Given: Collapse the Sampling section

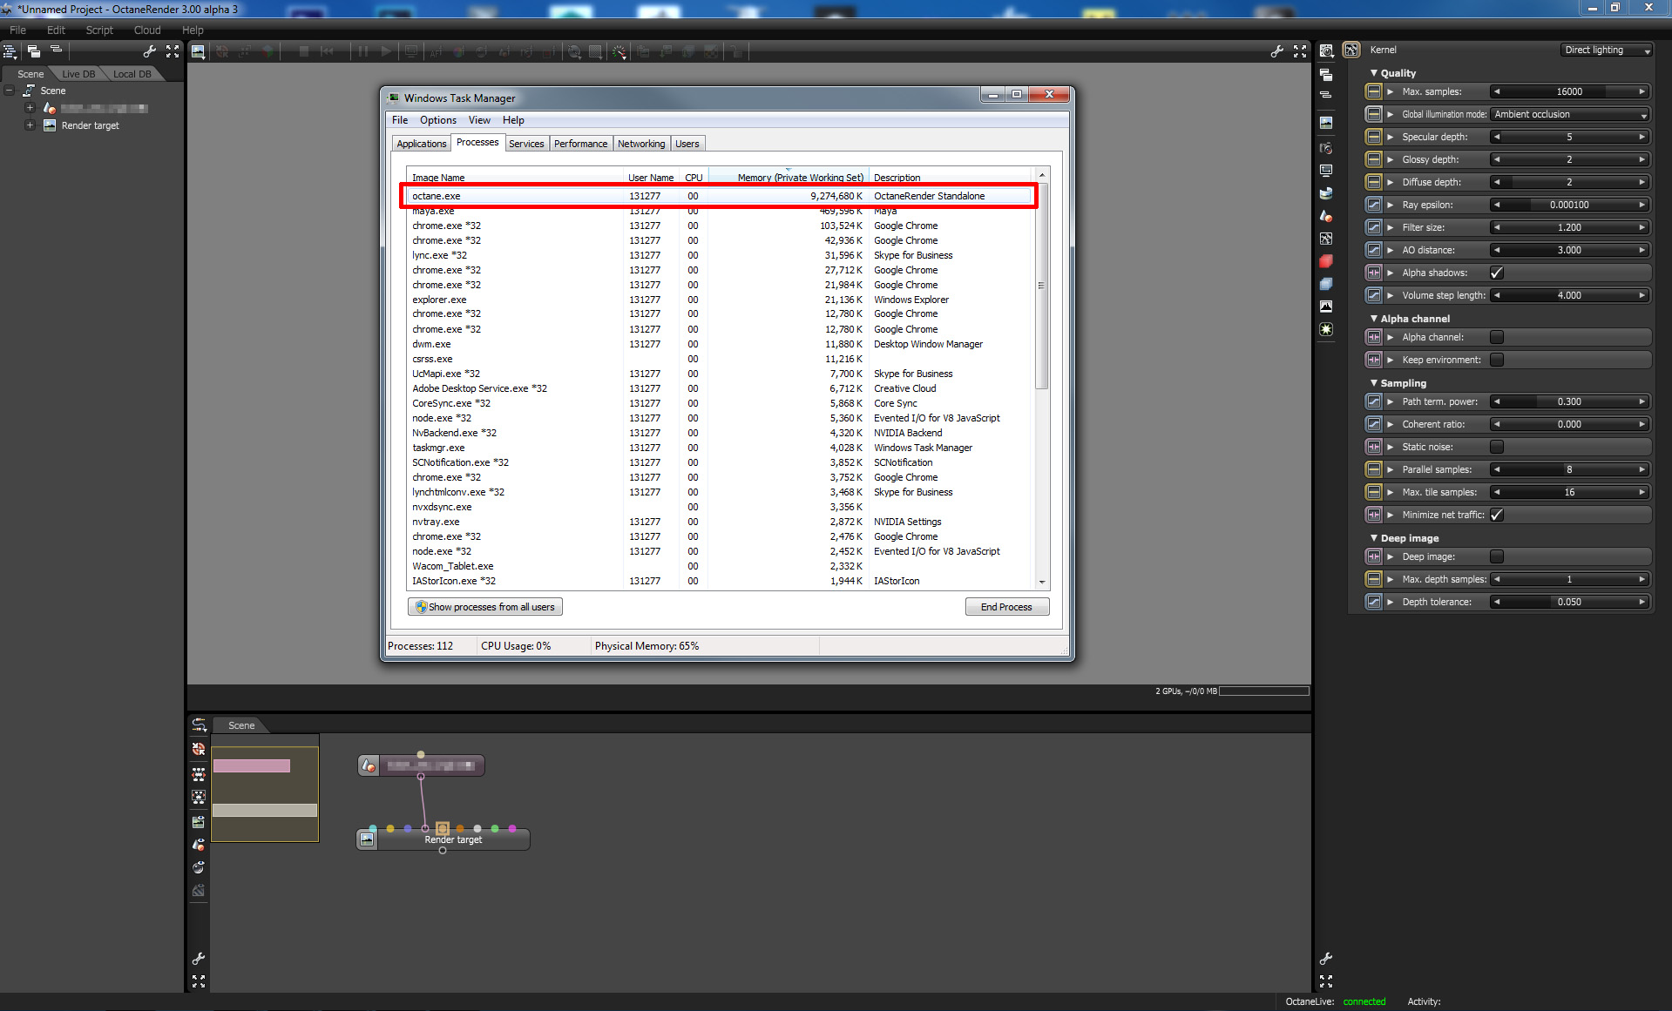Looking at the screenshot, I should point(1374,383).
